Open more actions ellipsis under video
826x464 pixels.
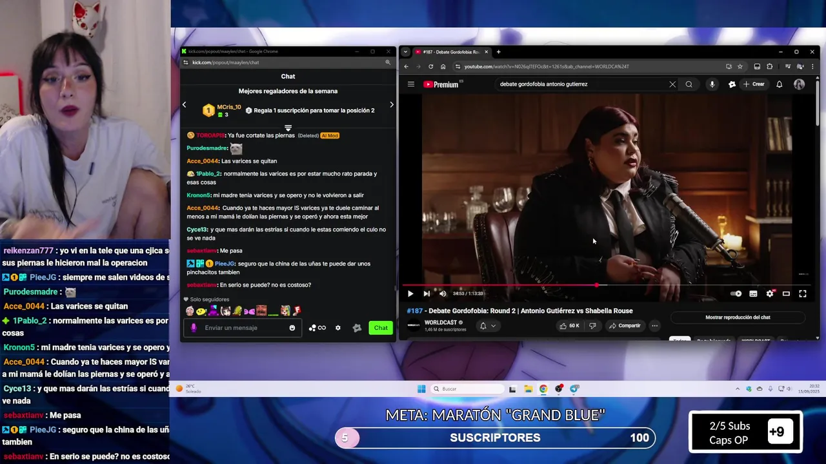pyautogui.click(x=654, y=326)
